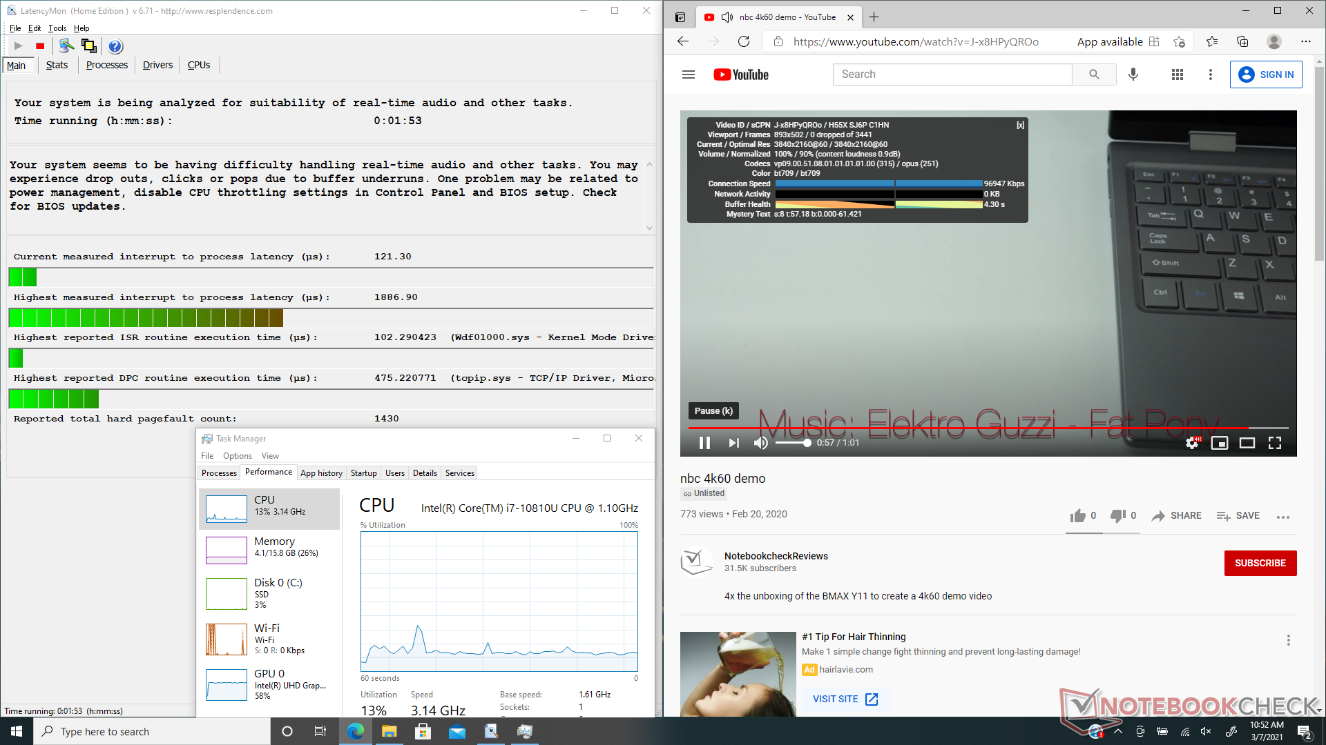Open Edge favorites list
Image resolution: width=1326 pixels, height=745 pixels.
(1212, 41)
